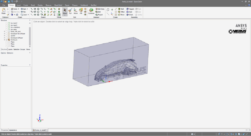Select the Orient assembly tool
The image size is (251, 136).
(x=130, y=14)
